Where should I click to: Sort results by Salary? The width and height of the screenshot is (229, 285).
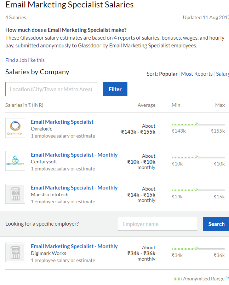[223, 74]
